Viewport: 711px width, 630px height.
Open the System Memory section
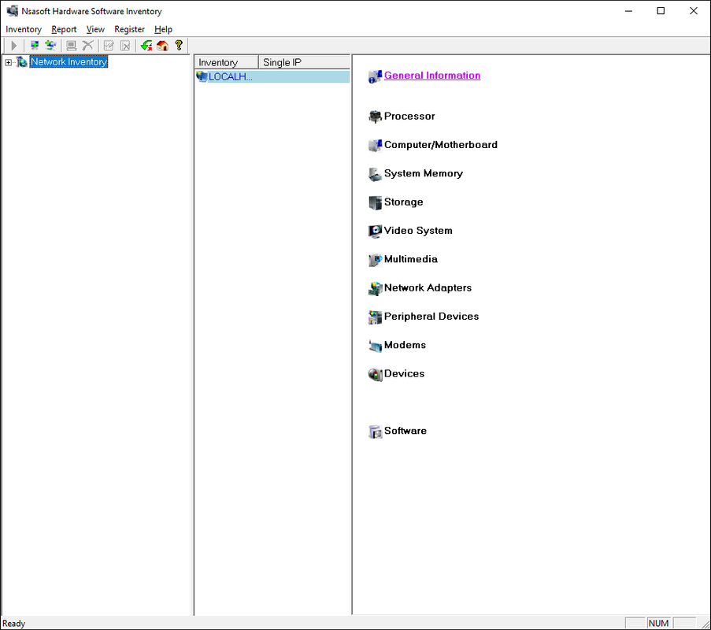click(x=424, y=173)
